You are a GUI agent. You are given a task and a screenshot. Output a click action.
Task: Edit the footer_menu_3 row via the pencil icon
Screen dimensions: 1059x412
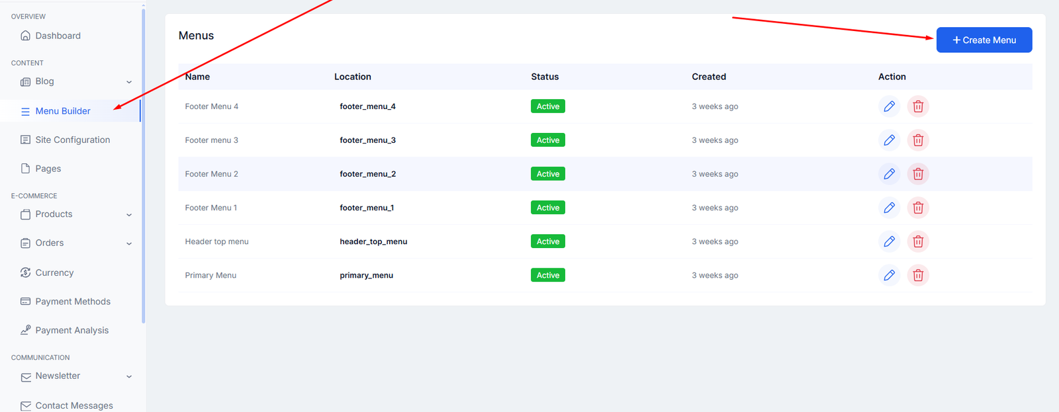889,140
